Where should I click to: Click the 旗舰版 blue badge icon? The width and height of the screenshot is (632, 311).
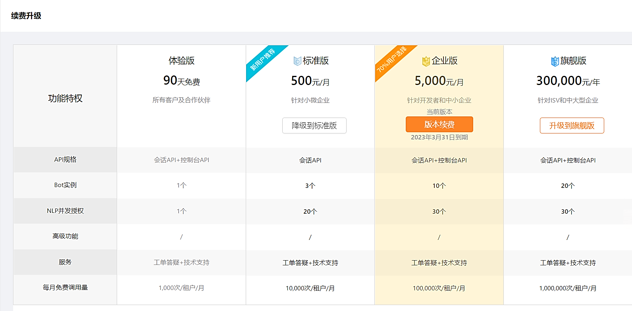pos(555,61)
